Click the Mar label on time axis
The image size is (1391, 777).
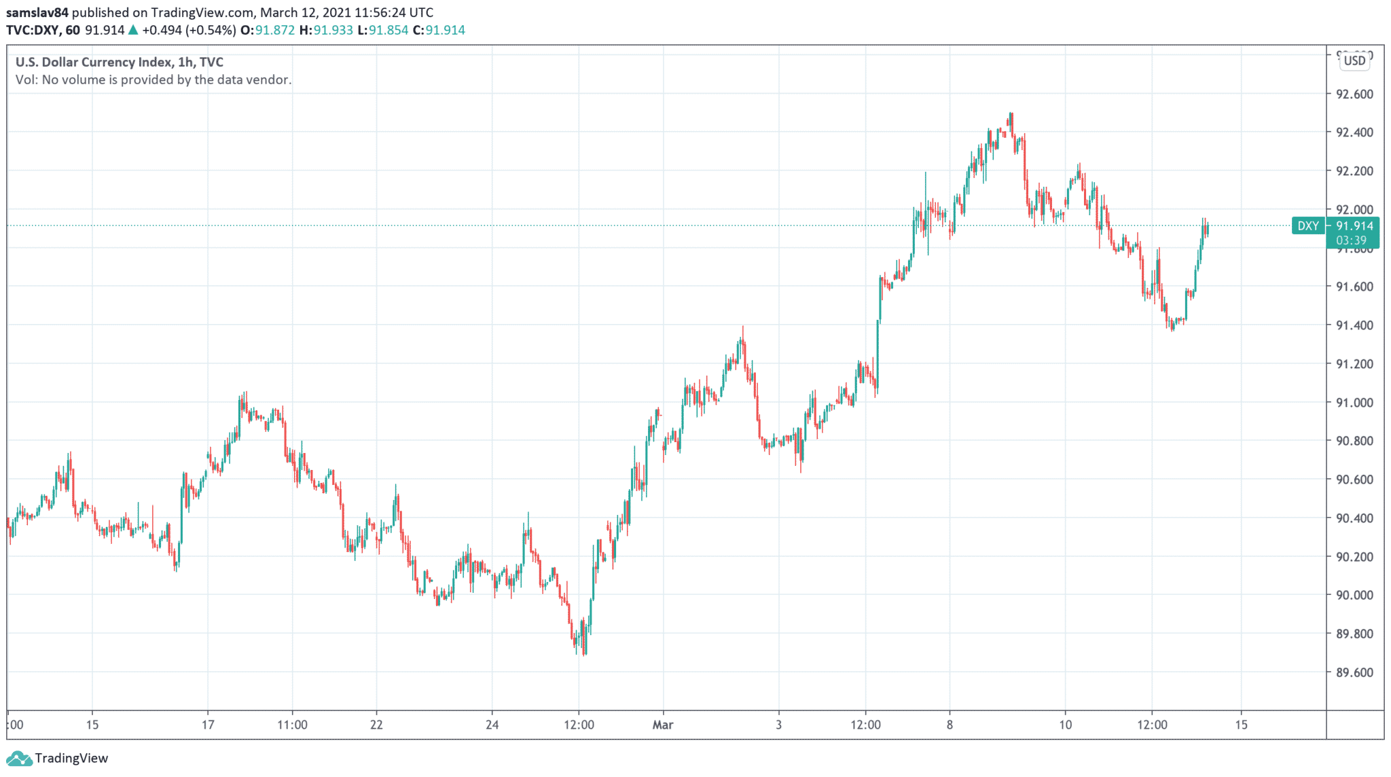[663, 725]
